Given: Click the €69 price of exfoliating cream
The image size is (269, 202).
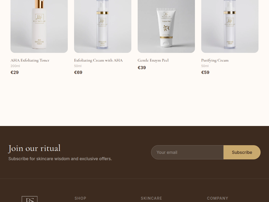Looking at the screenshot, I should click(78, 72).
